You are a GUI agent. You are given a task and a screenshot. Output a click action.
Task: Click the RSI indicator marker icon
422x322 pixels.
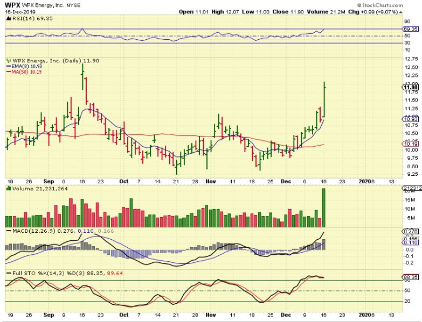click(x=8, y=18)
